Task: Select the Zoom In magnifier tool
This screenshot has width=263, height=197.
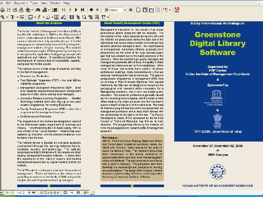Action: pos(3,17)
